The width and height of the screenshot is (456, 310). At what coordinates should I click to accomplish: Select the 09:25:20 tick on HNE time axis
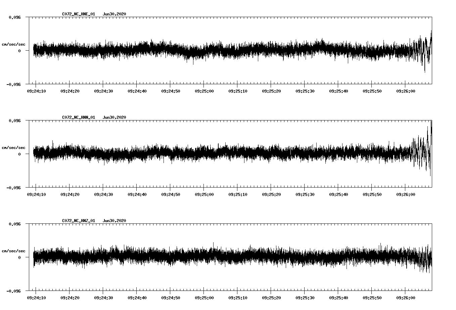(x=271, y=91)
